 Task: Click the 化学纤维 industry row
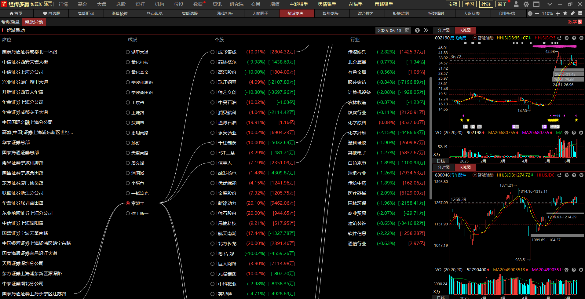pos(386,133)
